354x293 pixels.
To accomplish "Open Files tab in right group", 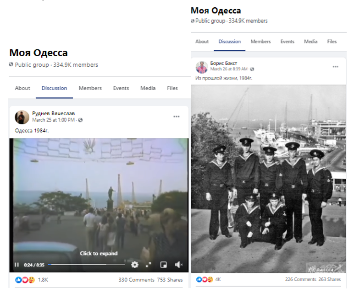I will (x=332, y=42).
